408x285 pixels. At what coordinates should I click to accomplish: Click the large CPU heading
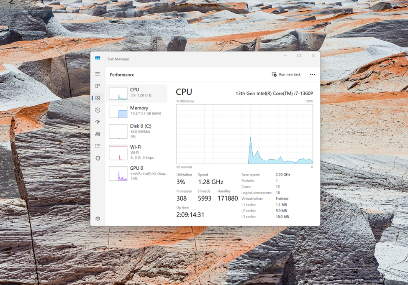[184, 92]
